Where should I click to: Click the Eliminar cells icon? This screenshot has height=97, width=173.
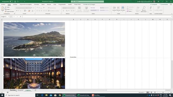tap(118, 8)
